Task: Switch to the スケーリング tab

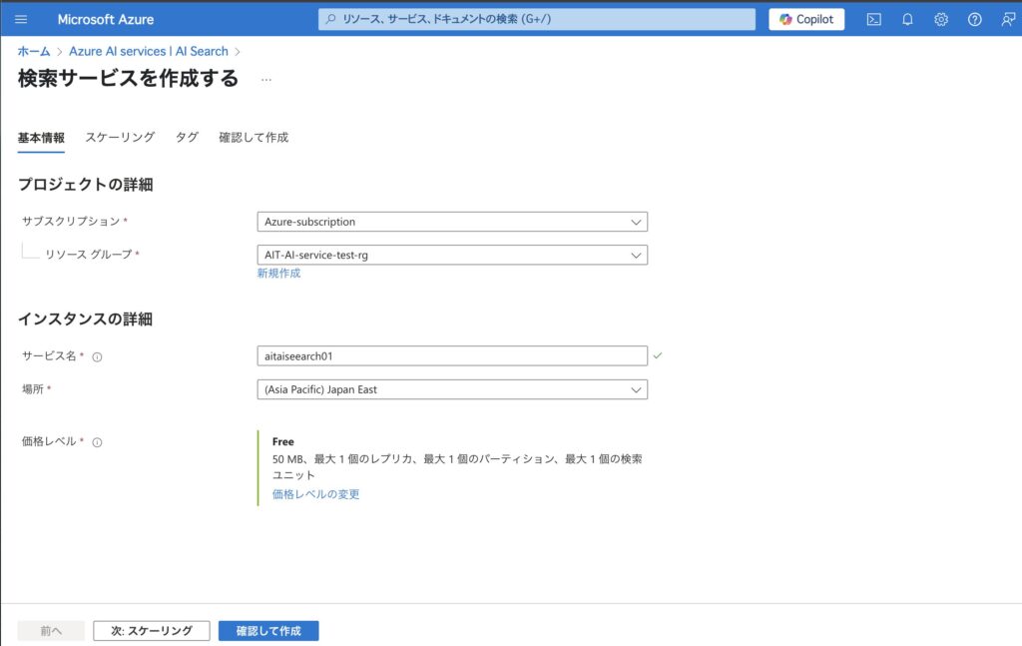Action: [120, 138]
